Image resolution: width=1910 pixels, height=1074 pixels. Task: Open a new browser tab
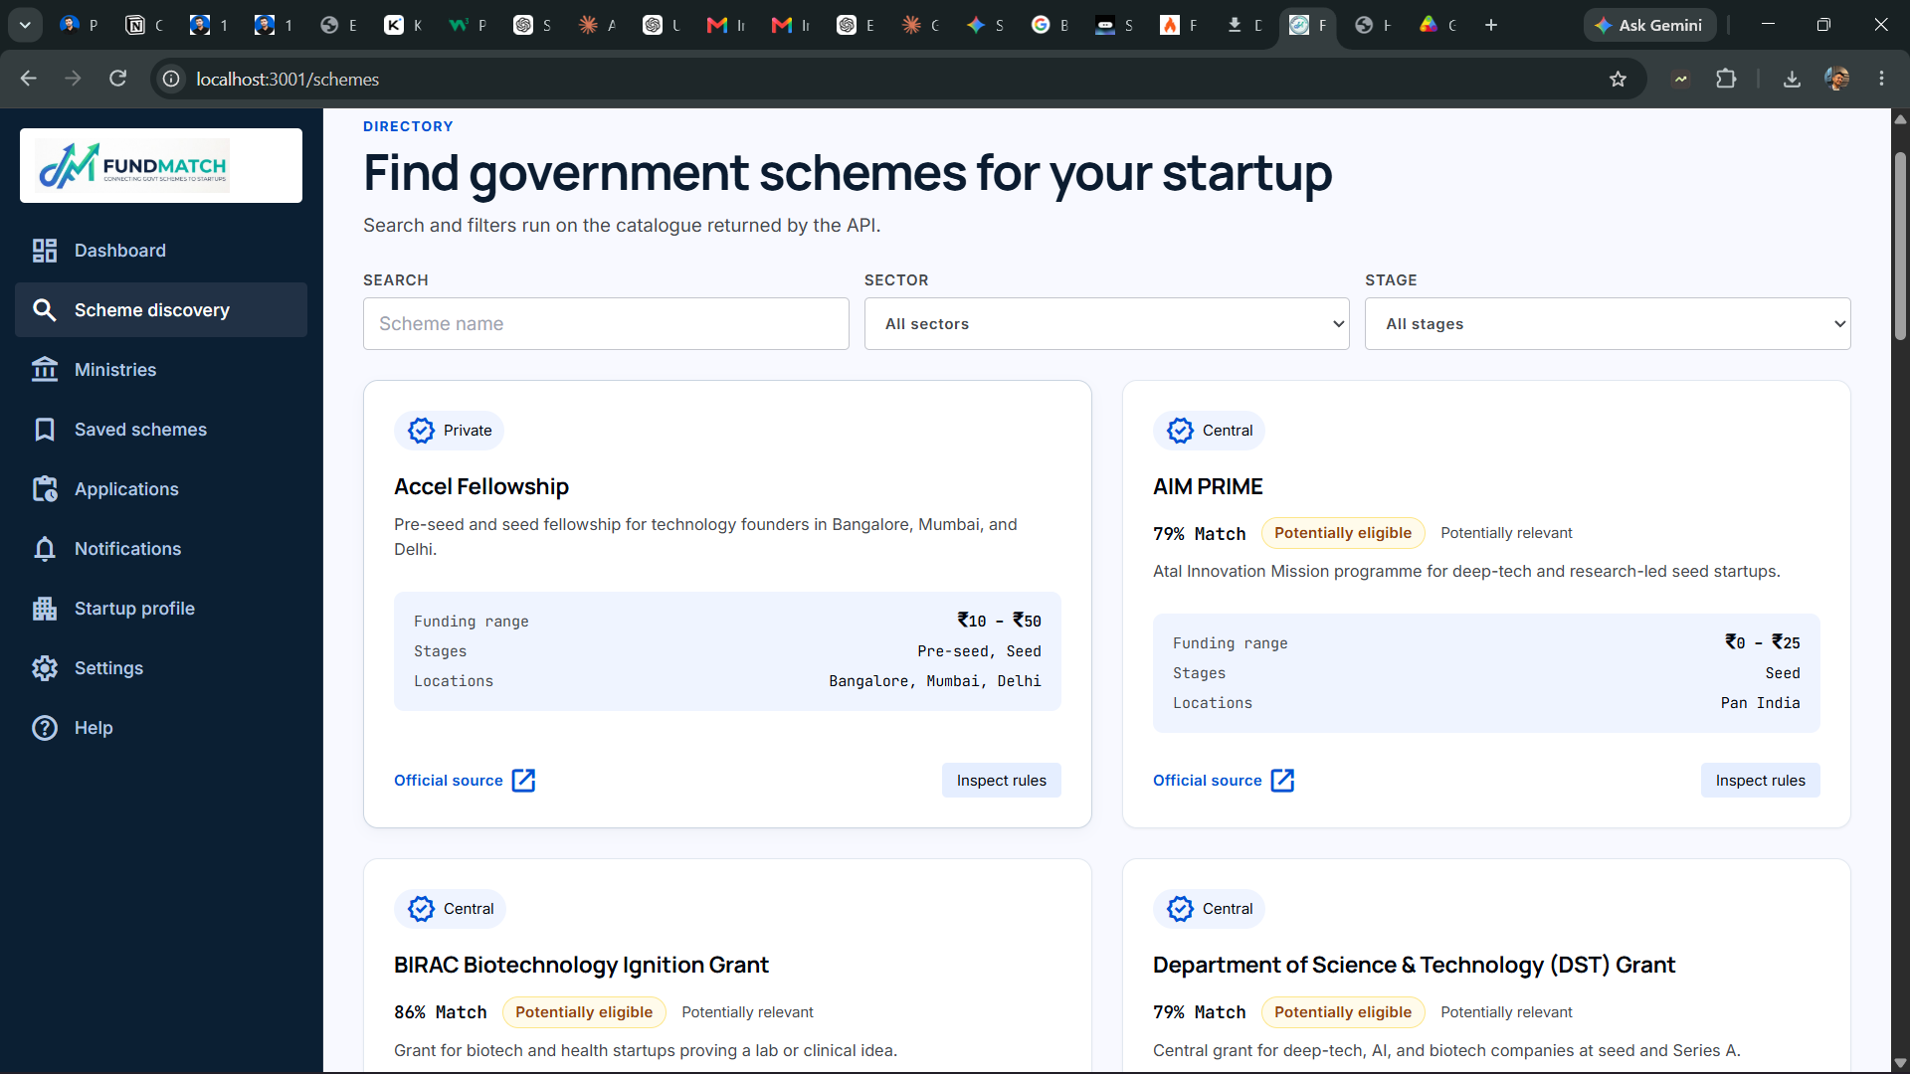[1491, 25]
